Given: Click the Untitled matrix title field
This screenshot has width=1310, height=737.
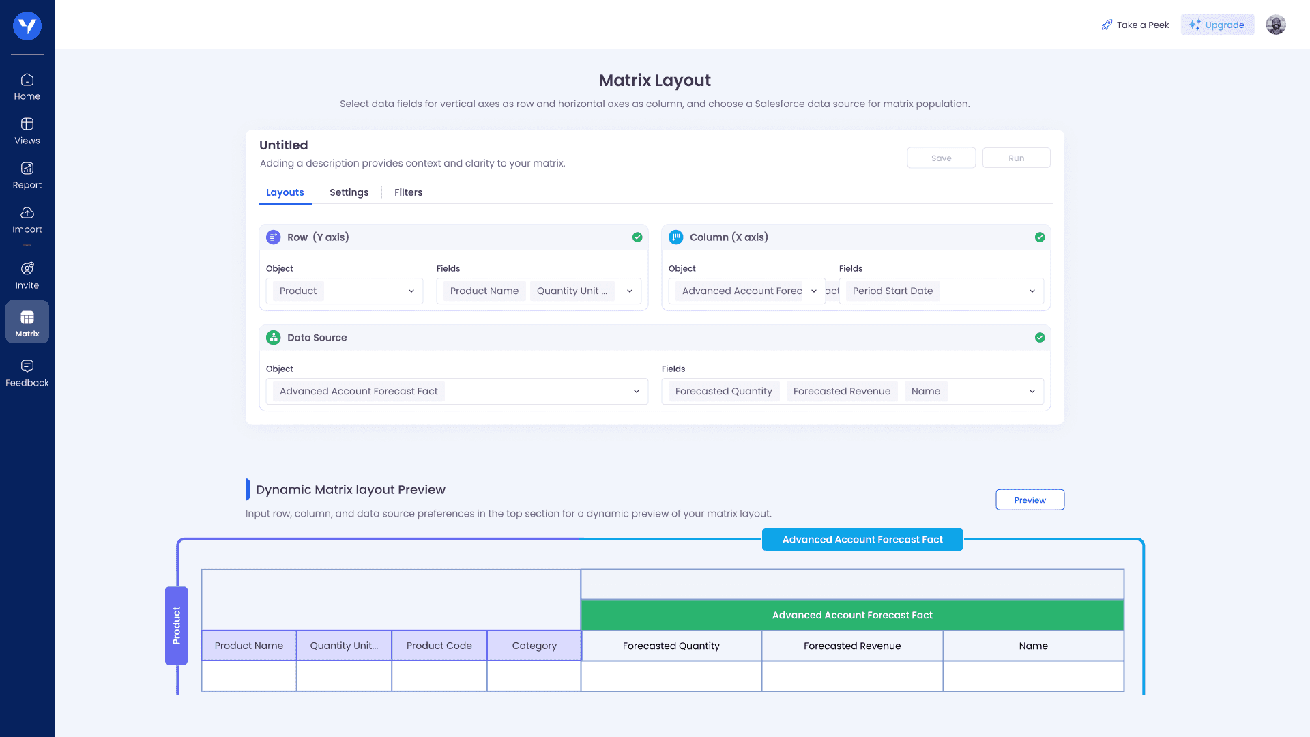Looking at the screenshot, I should [284, 145].
